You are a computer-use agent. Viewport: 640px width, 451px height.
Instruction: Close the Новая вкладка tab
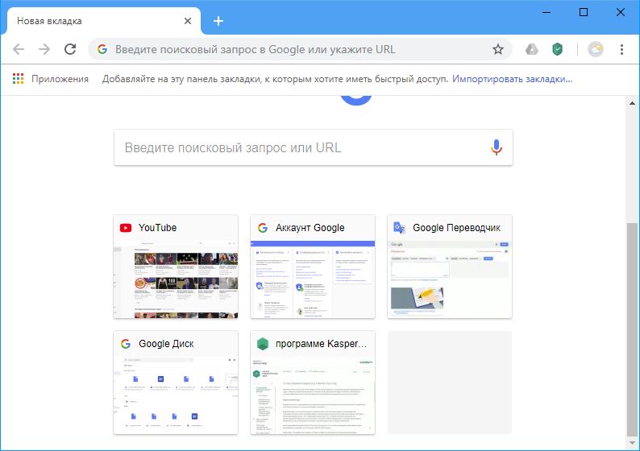tap(188, 21)
